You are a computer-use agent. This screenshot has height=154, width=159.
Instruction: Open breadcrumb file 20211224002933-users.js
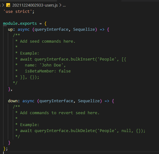35,5
